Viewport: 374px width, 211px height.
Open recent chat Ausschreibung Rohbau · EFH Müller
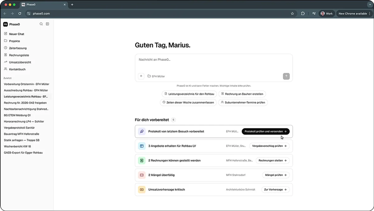click(26, 90)
